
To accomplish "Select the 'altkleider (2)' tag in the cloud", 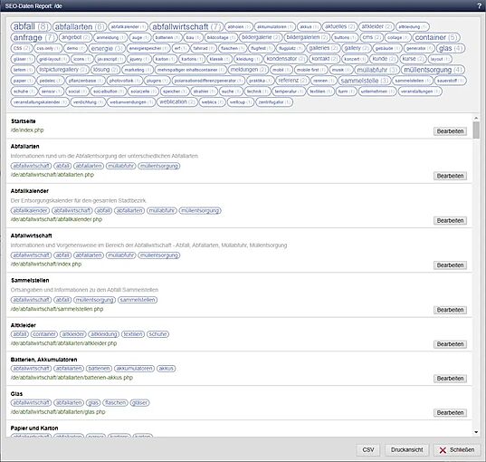I will (376, 26).
